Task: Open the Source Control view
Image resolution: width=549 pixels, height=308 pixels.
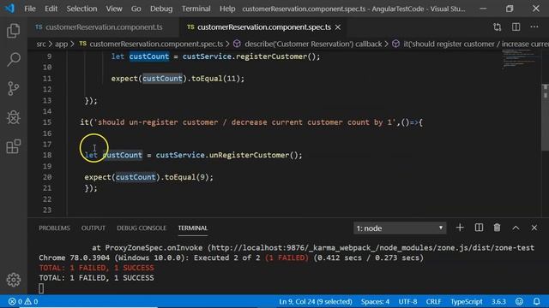Action: coord(14,88)
